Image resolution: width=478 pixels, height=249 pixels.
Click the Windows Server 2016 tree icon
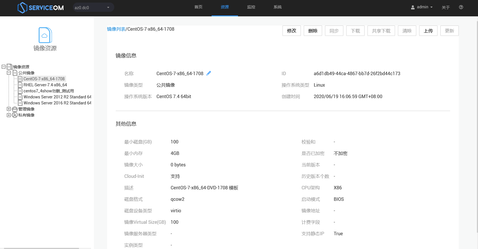pyautogui.click(x=20, y=103)
